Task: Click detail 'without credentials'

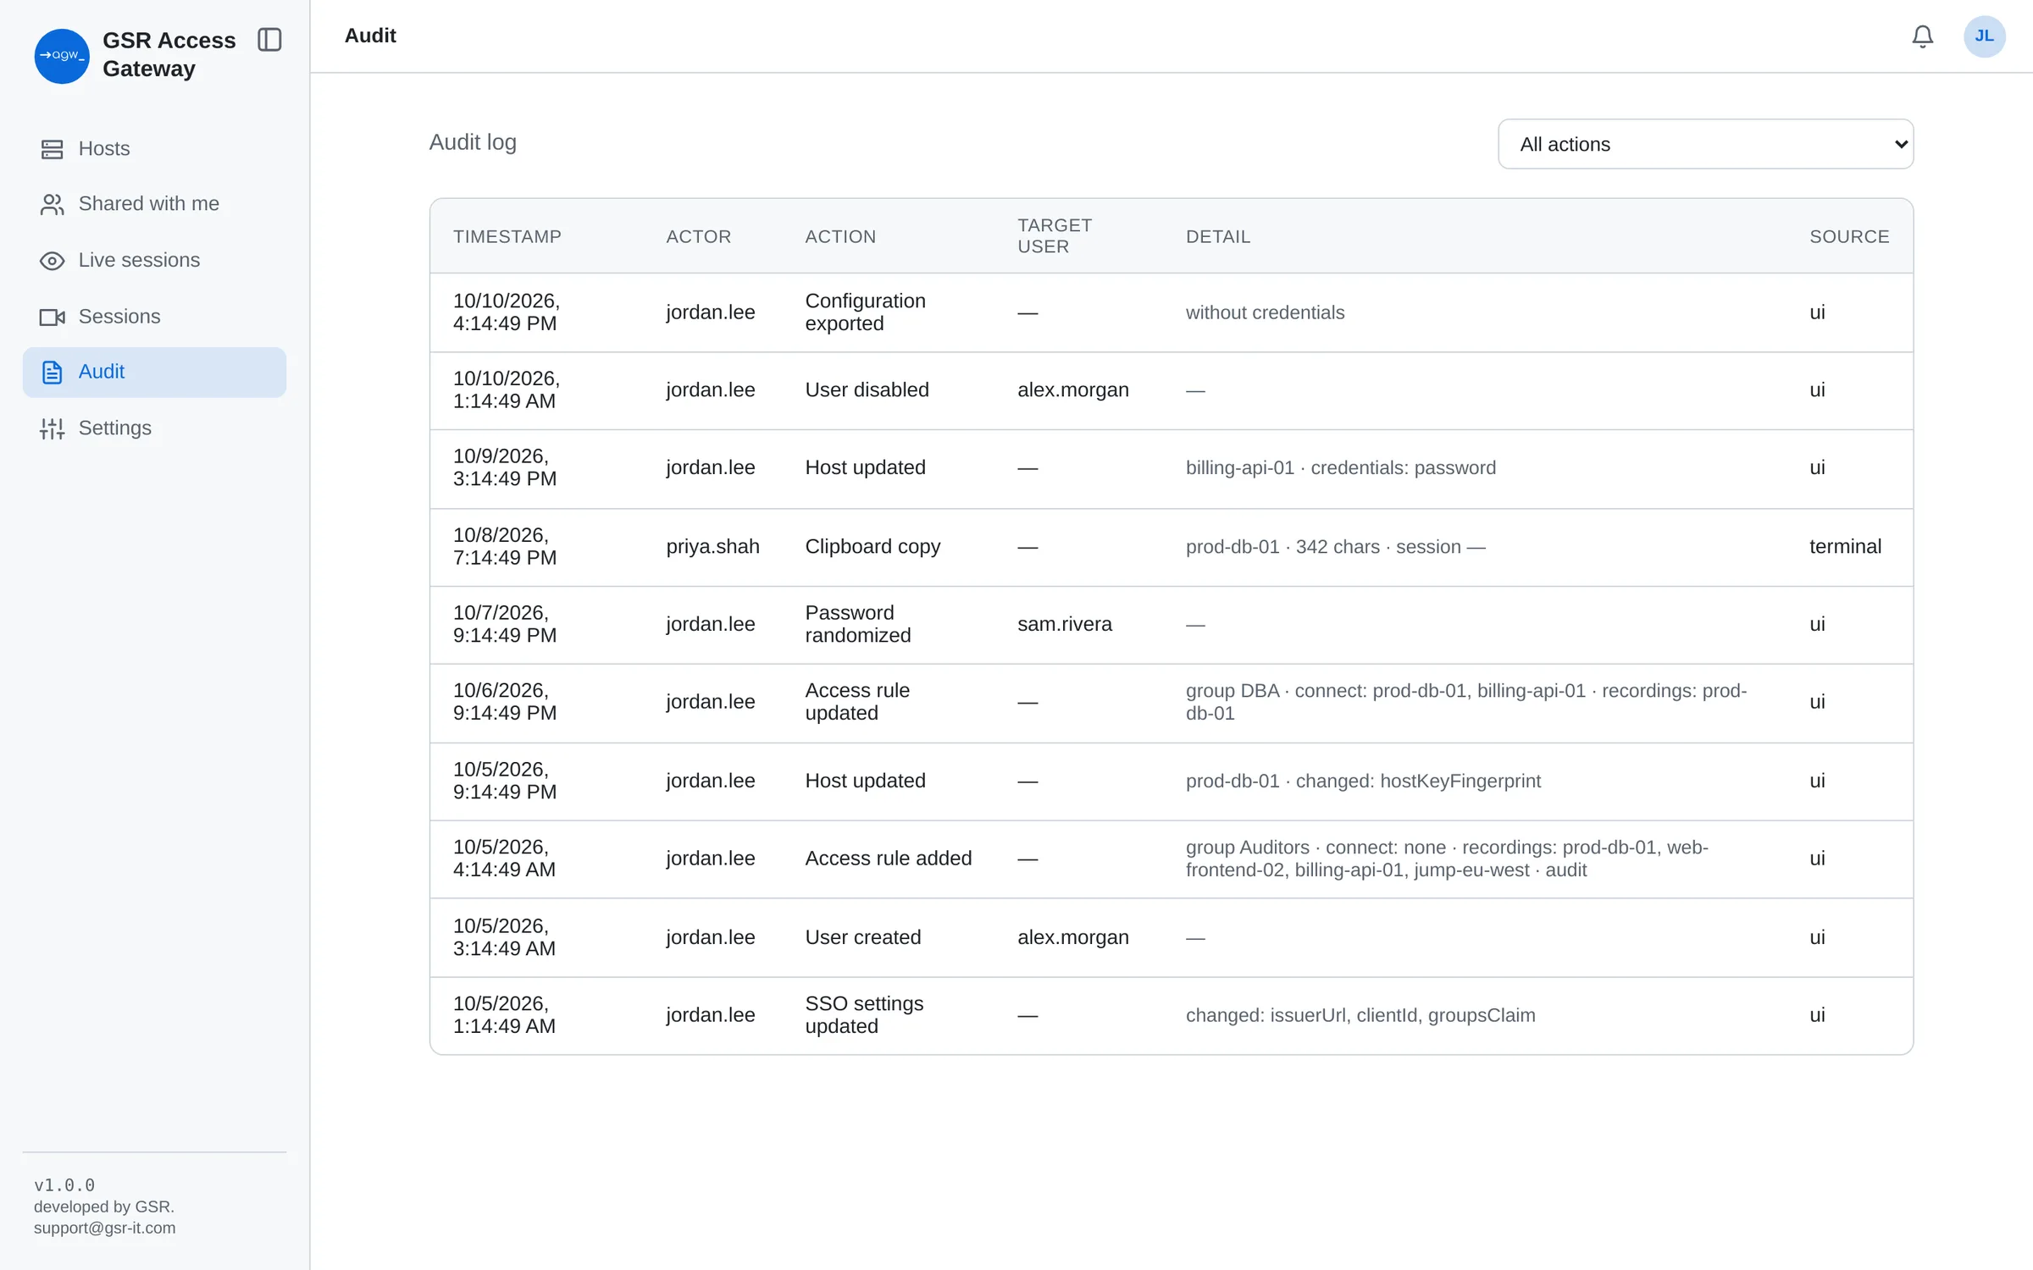Action: (x=1265, y=312)
